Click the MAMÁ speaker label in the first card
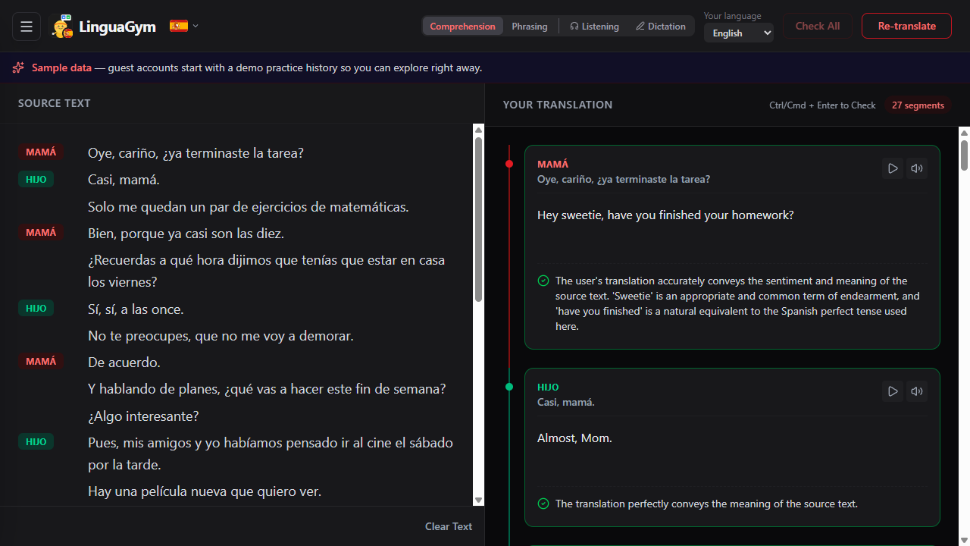 (552, 165)
